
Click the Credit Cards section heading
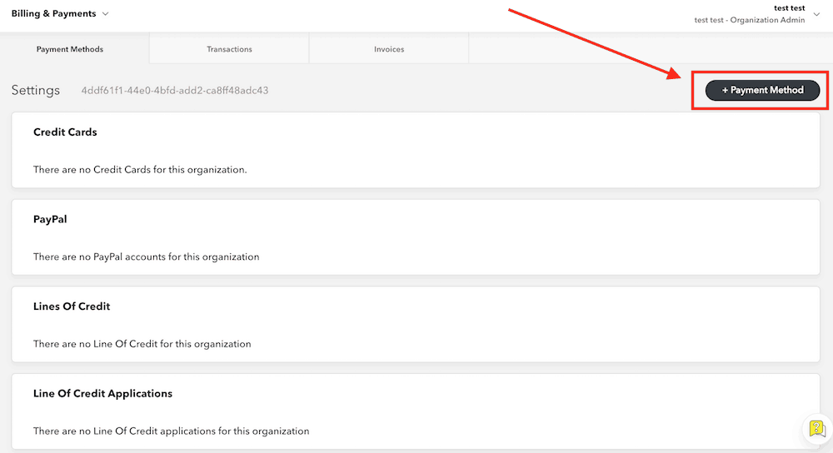65,132
